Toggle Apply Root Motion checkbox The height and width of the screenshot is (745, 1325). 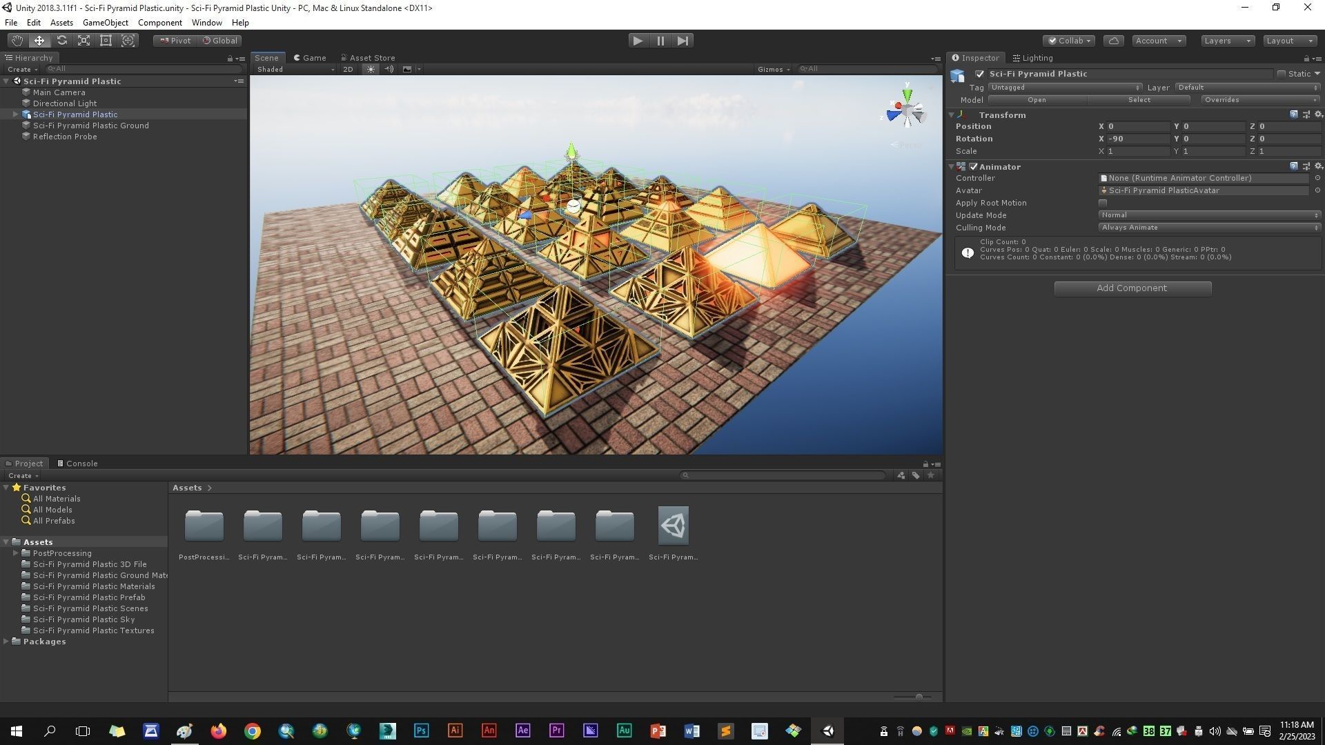tap(1103, 203)
